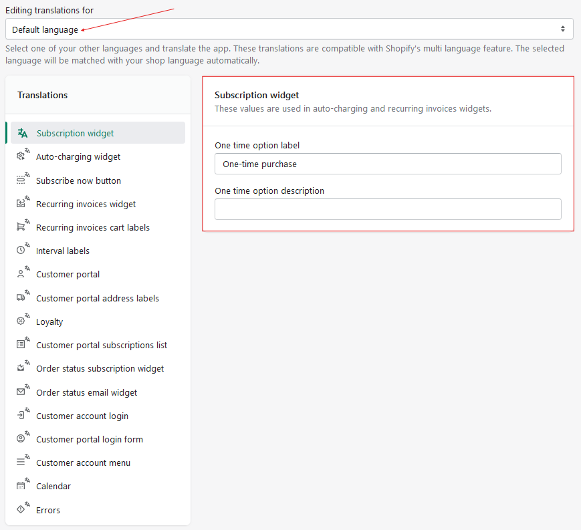This screenshot has width=581, height=530.
Task: Click the Subscription widget card heading
Action: (x=257, y=95)
